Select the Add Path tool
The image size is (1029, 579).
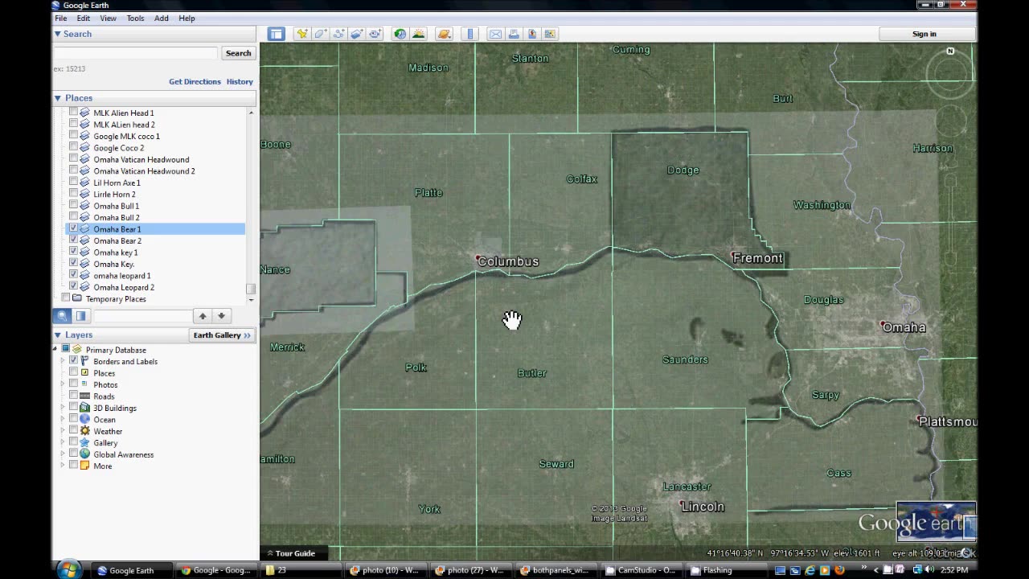pyautogui.click(x=338, y=34)
